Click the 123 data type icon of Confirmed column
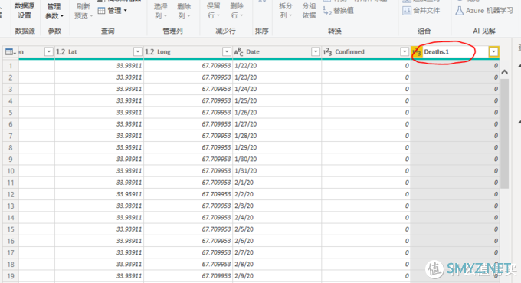Image resolution: width=521 pixels, height=283 pixels. tap(327, 52)
